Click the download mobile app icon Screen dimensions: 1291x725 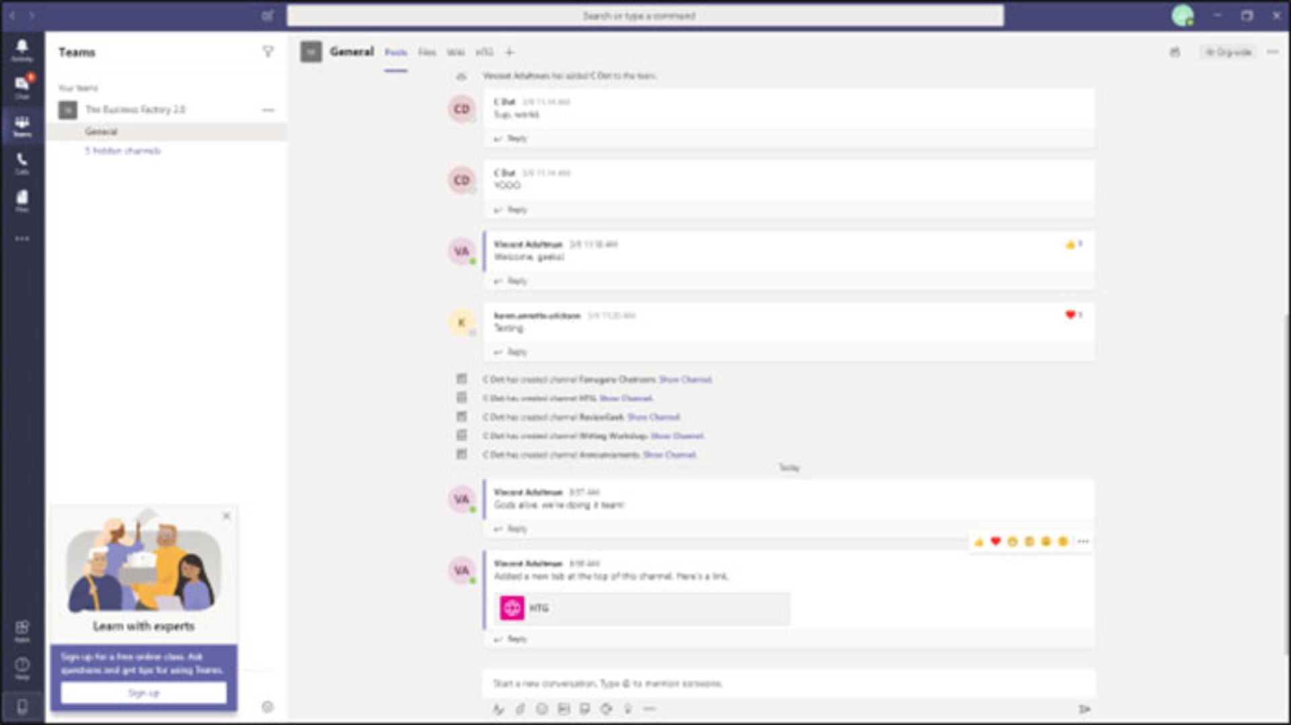(22, 707)
